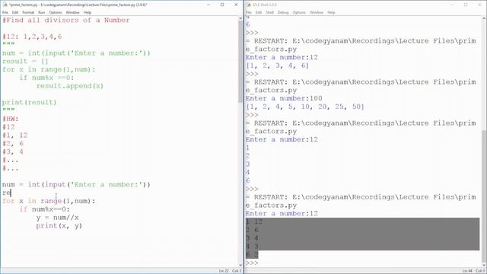The width and height of the screenshot is (487, 274).
Task: Click the Python icon in editor title bar
Action: coord(5,5)
